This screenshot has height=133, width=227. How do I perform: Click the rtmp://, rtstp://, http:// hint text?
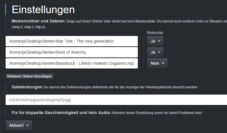coord(29,27)
